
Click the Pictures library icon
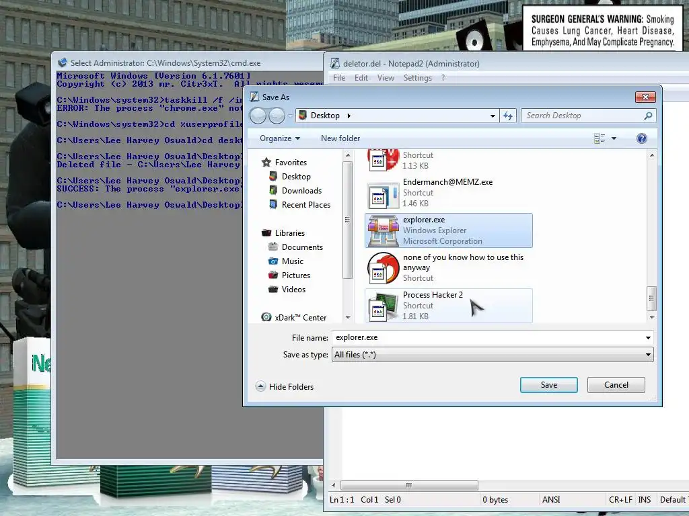[273, 275]
